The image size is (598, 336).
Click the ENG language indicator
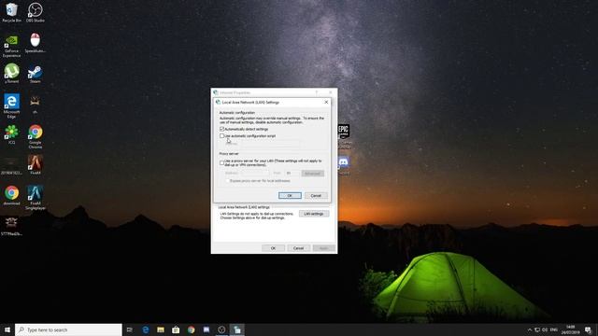pos(554,329)
